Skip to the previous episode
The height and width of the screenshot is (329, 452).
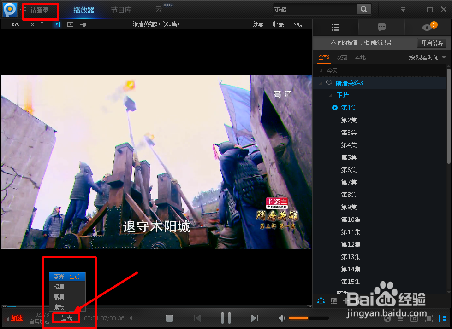[x=197, y=318]
